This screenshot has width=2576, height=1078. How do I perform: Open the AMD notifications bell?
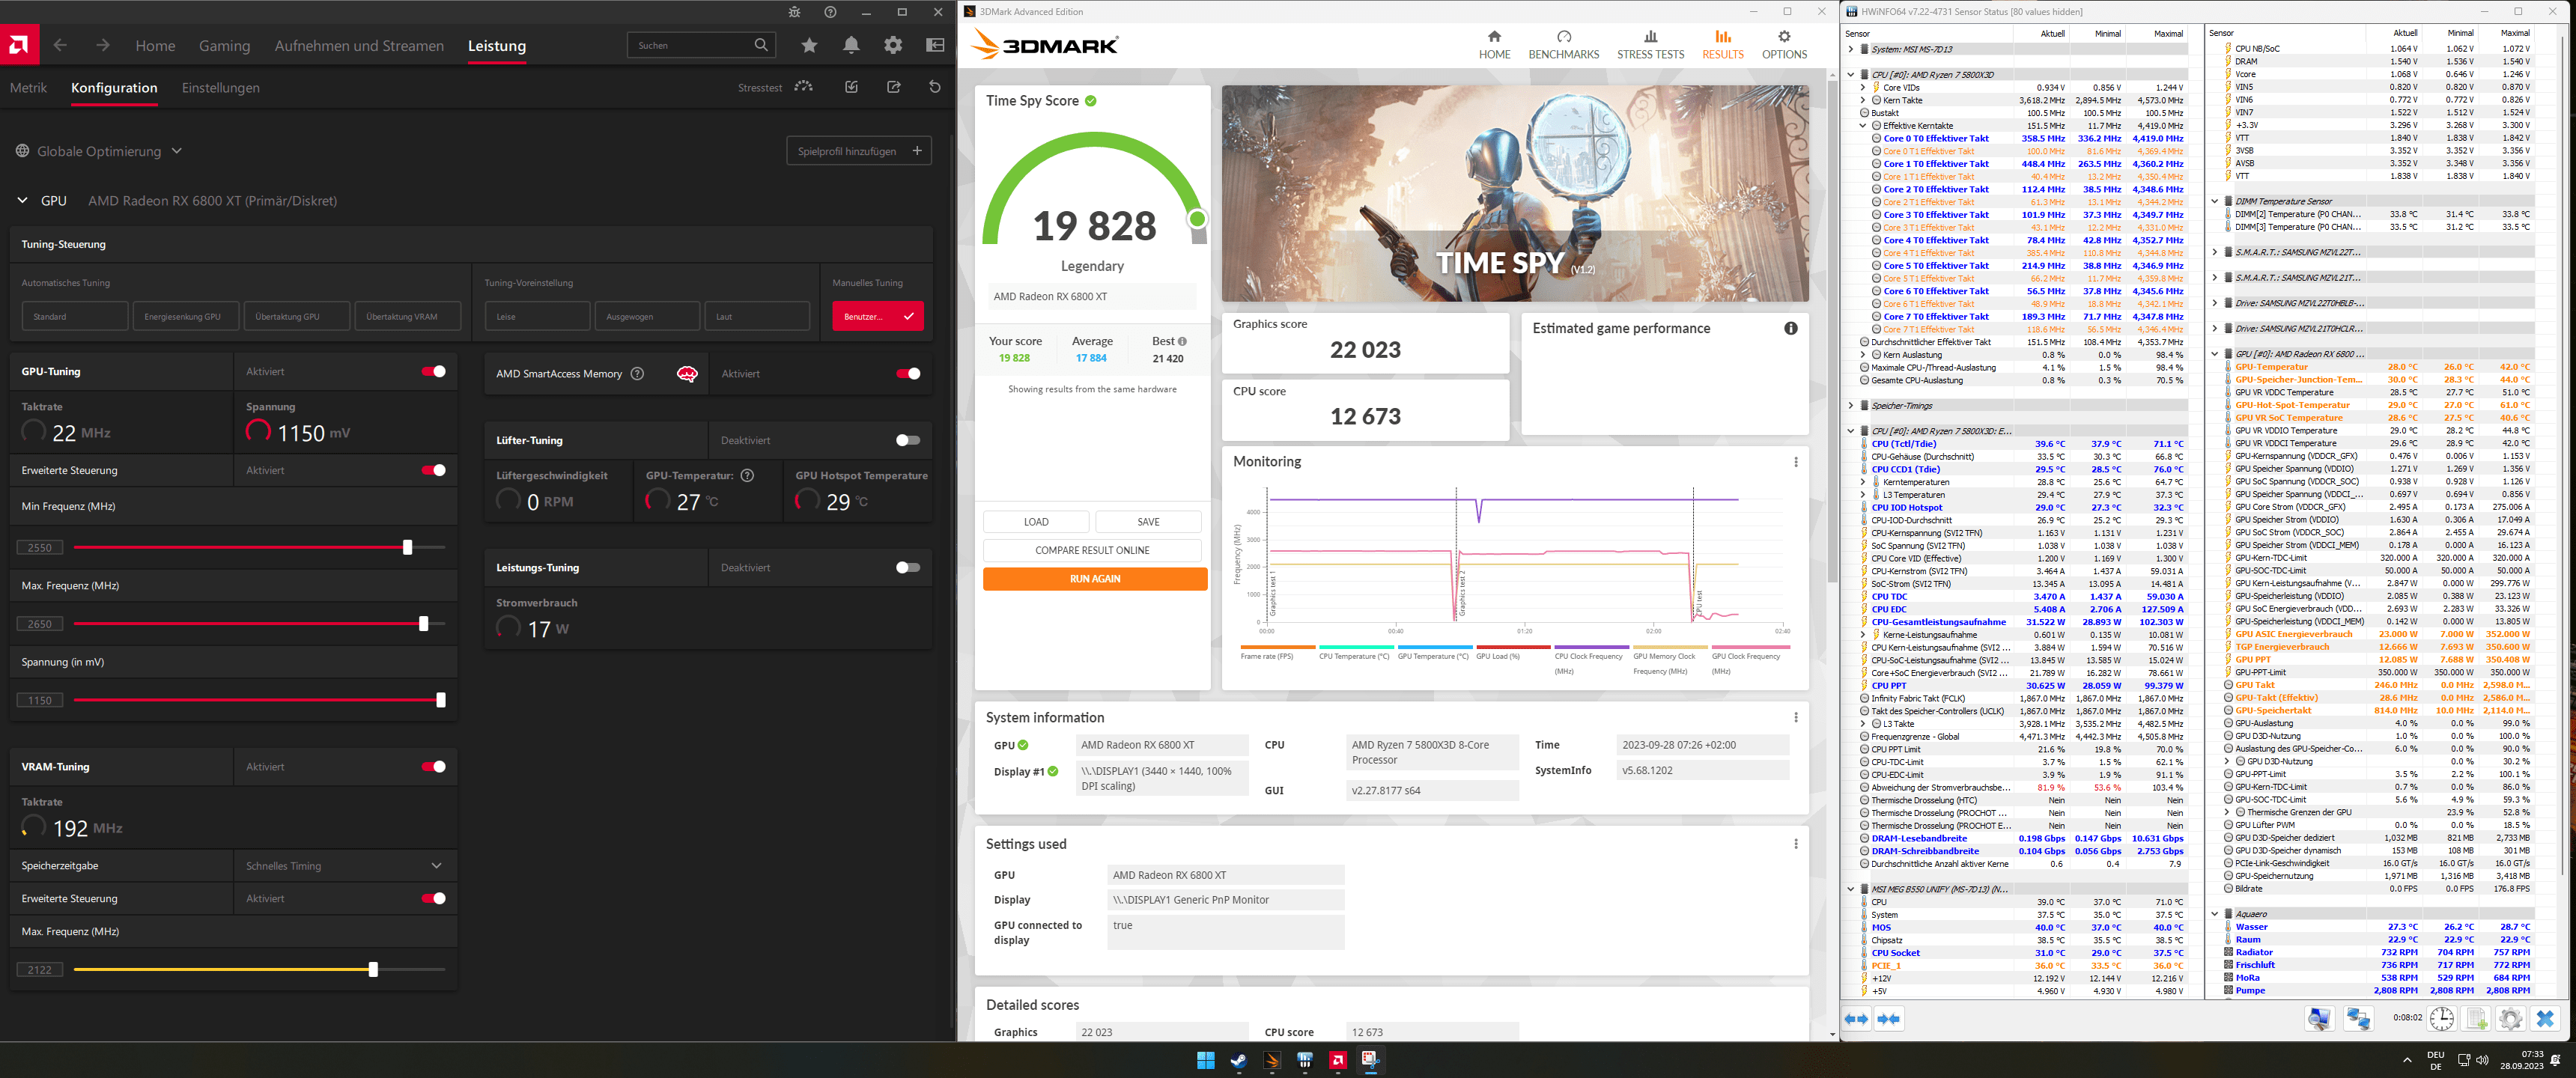click(851, 45)
